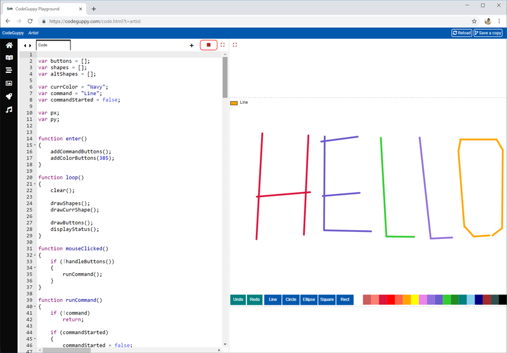
Task: View site security lock icon
Action: pyautogui.click(x=44, y=22)
